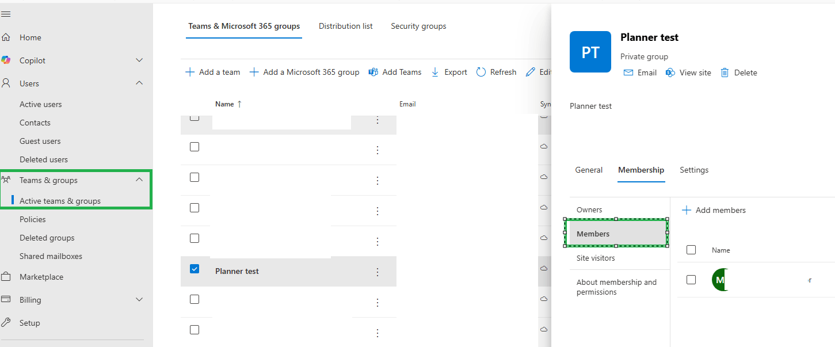Click the Edit pencil icon in toolbar
The image size is (835, 347).
[531, 72]
